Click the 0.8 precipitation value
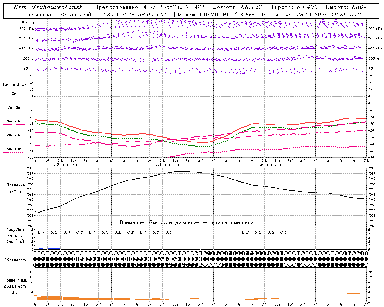Image resolution: width=384 pixels, height=307 pixels. [x=54, y=232]
